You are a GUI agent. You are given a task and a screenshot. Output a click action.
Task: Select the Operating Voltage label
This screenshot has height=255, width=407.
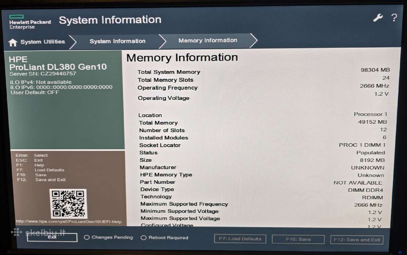coord(163,98)
